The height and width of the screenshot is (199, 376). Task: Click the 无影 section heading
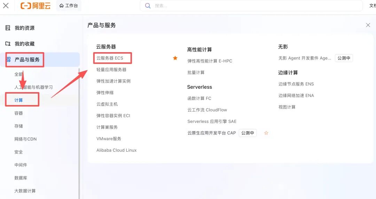pos(283,47)
